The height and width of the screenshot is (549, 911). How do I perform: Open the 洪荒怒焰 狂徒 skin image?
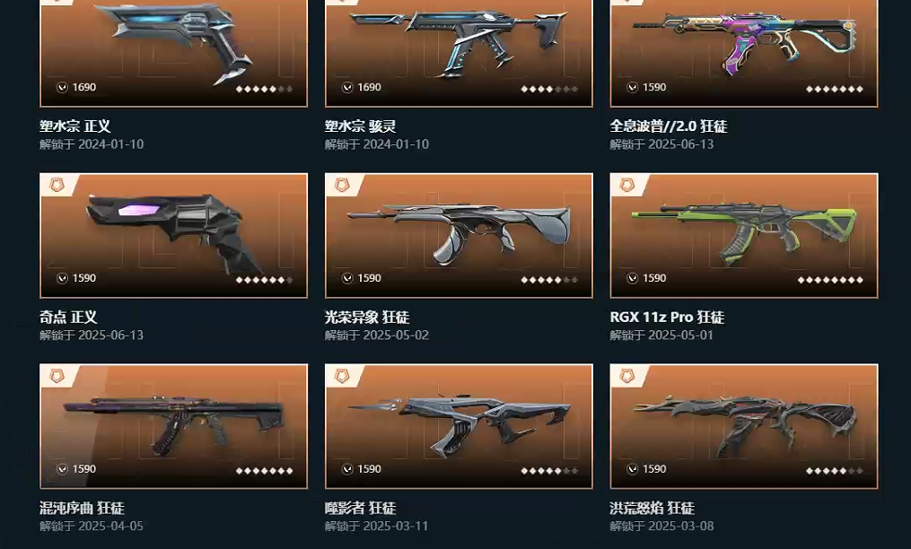click(744, 426)
